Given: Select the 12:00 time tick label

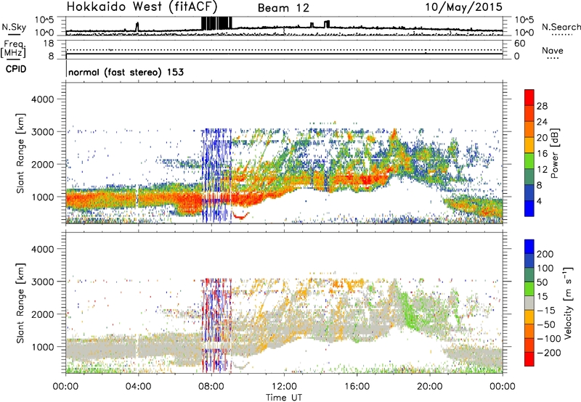Looking at the screenshot, I should coord(284,387).
